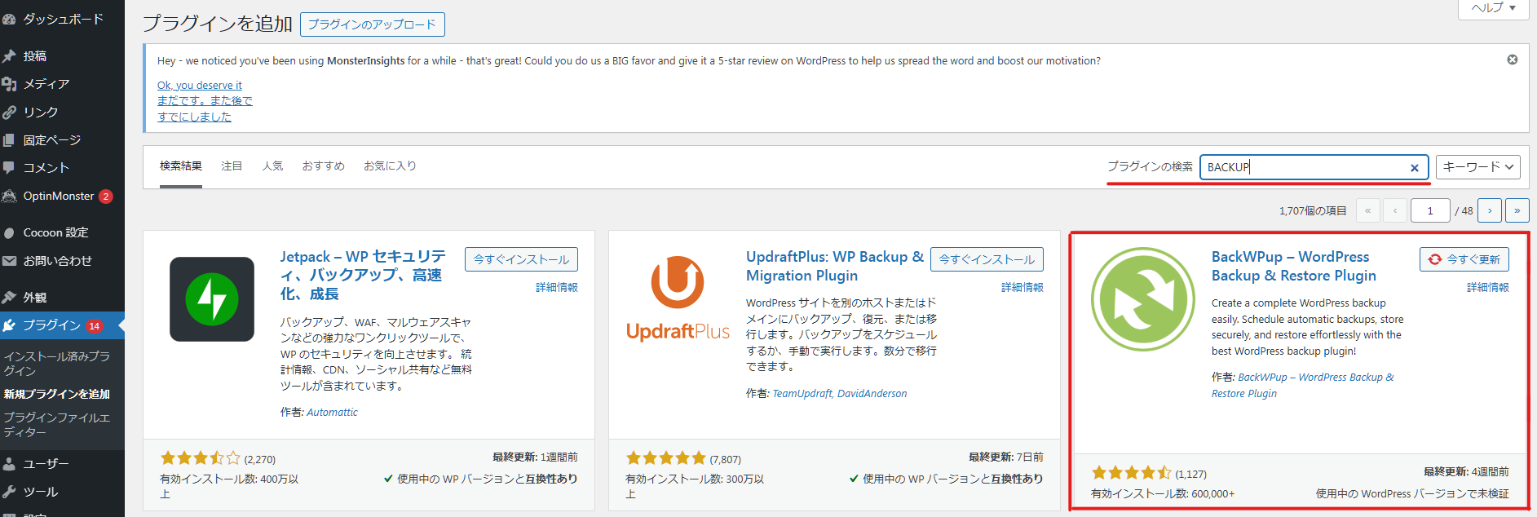
Task: Click the envelope icon beside お問い合わせ
Action: pyautogui.click(x=9, y=261)
